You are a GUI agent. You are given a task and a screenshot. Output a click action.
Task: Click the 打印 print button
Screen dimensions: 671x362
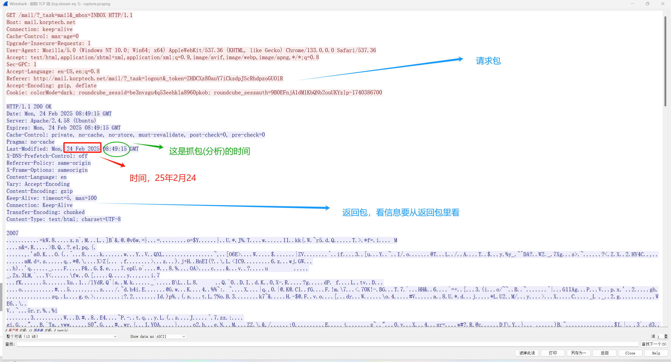[553, 353]
